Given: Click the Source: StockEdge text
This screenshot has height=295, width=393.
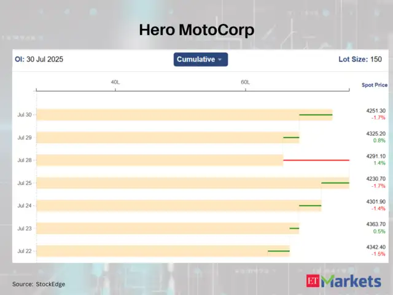Looking at the screenshot, I should (x=39, y=284).
